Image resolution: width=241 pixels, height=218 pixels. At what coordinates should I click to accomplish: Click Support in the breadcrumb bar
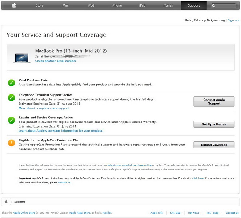pos(20,202)
